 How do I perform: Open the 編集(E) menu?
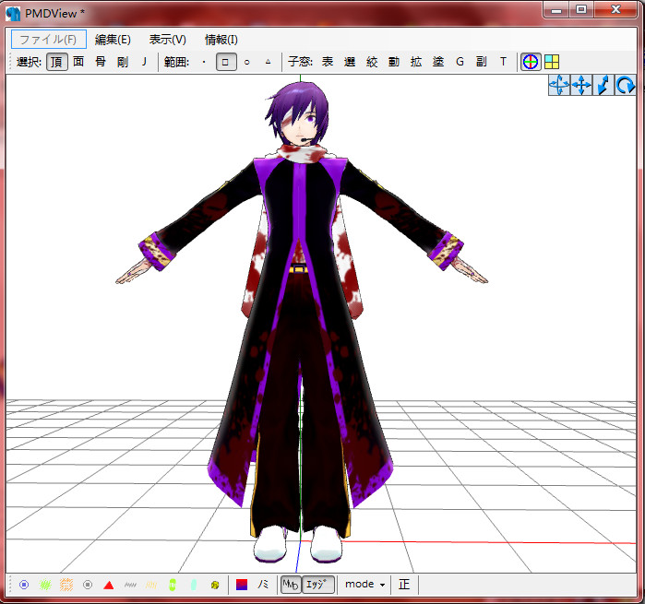click(x=113, y=40)
